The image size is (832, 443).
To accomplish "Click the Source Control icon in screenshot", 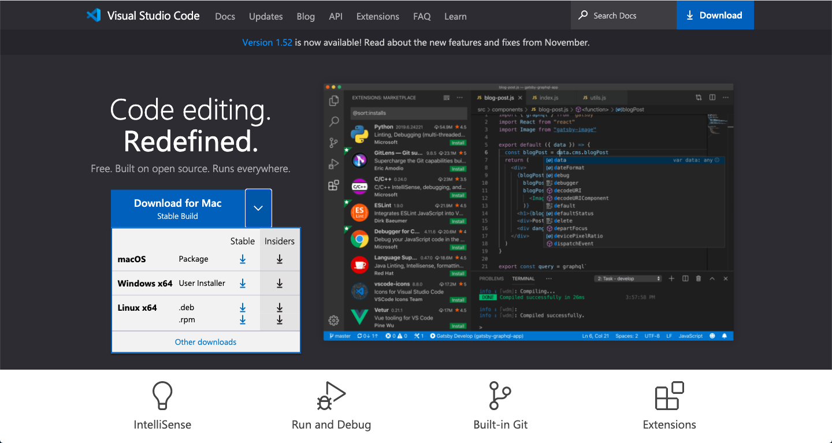I will pos(334,143).
